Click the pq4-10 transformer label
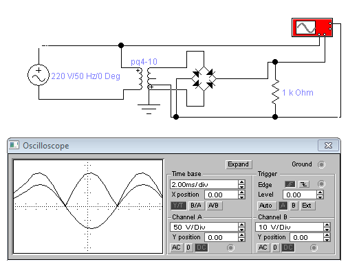359x275 pixels. [144, 62]
